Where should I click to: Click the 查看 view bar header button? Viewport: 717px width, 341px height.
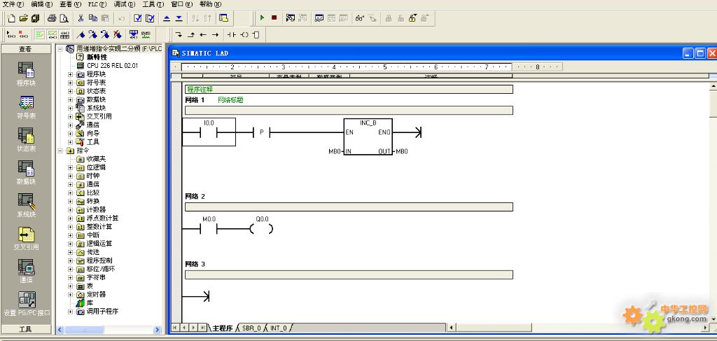pos(26,49)
